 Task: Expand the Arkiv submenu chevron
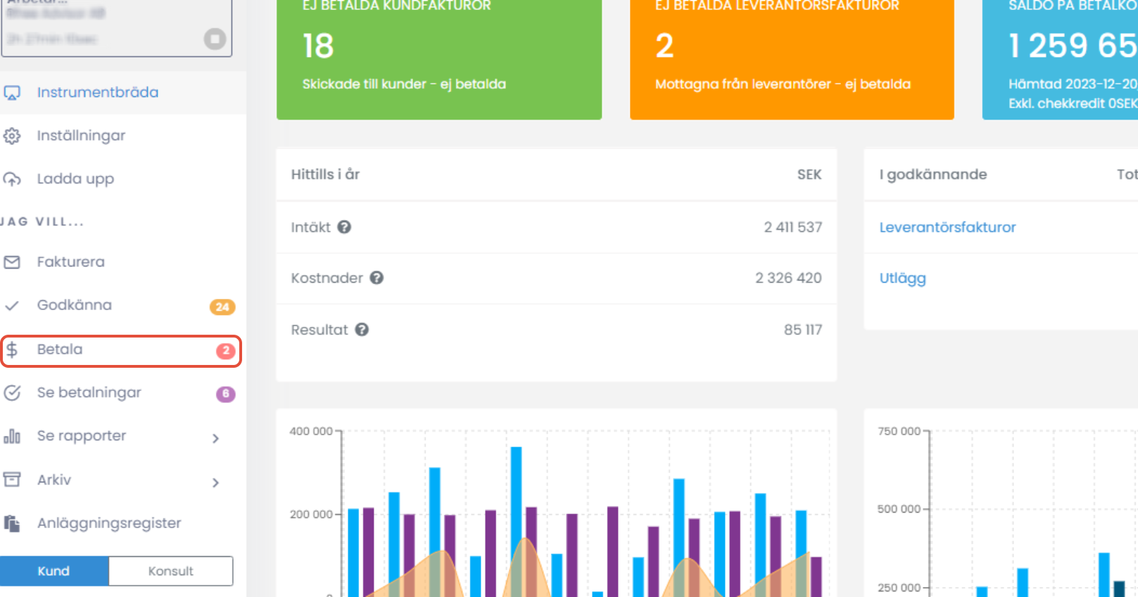pyautogui.click(x=216, y=482)
